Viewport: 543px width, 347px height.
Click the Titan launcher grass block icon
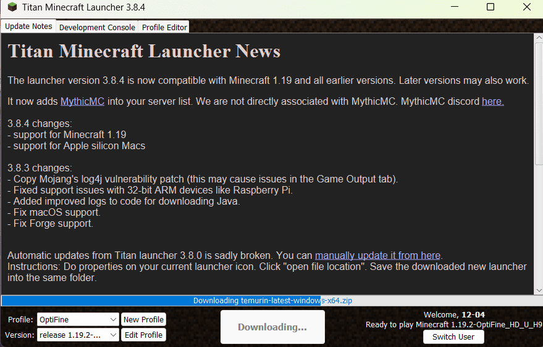coord(12,7)
